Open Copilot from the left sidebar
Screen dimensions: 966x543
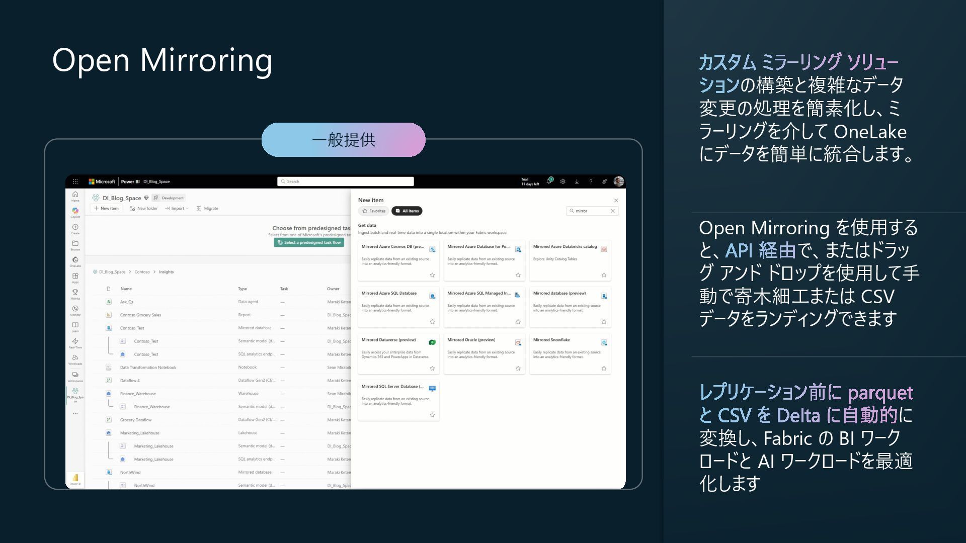pyautogui.click(x=75, y=212)
